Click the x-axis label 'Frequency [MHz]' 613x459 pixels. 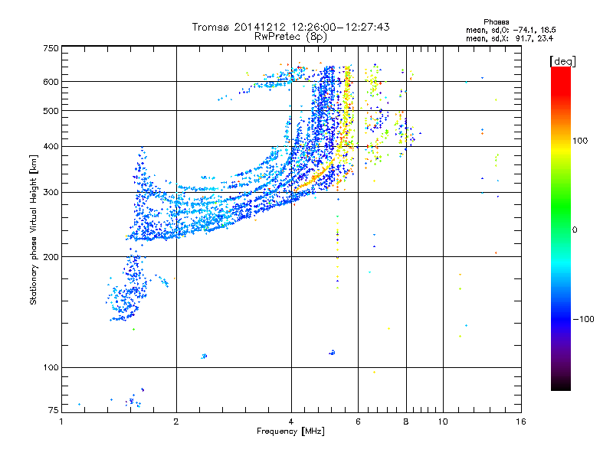point(290,431)
